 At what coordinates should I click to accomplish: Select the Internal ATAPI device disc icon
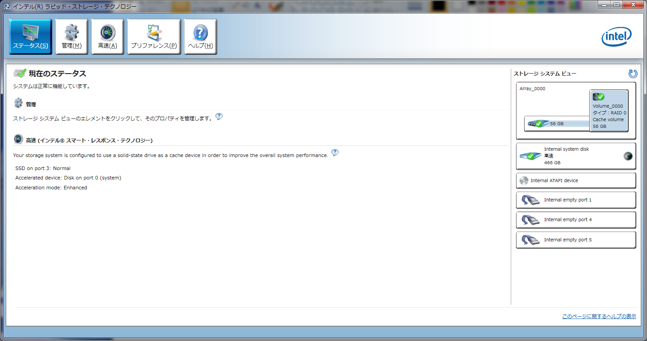[524, 181]
